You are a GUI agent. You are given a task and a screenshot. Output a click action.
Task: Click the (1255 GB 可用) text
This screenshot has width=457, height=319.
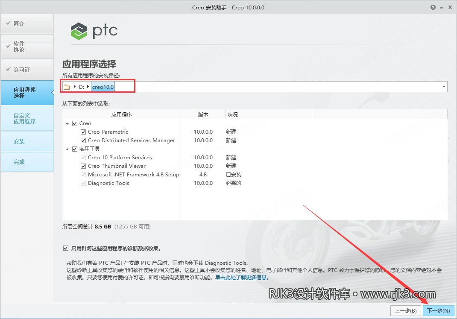coord(132,227)
